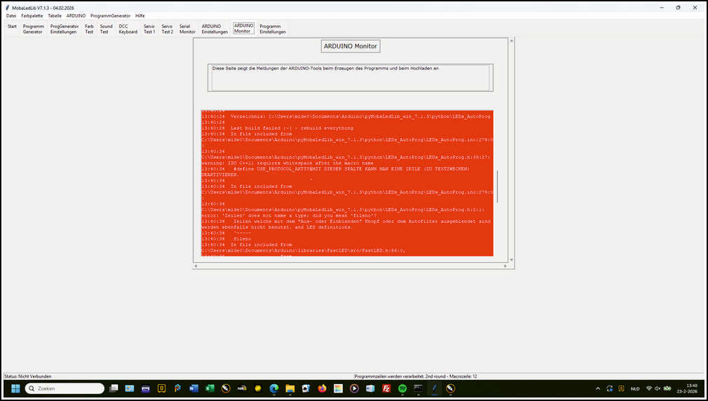
Task: Expand hidden system tray icons chevron
Action: pos(597,388)
